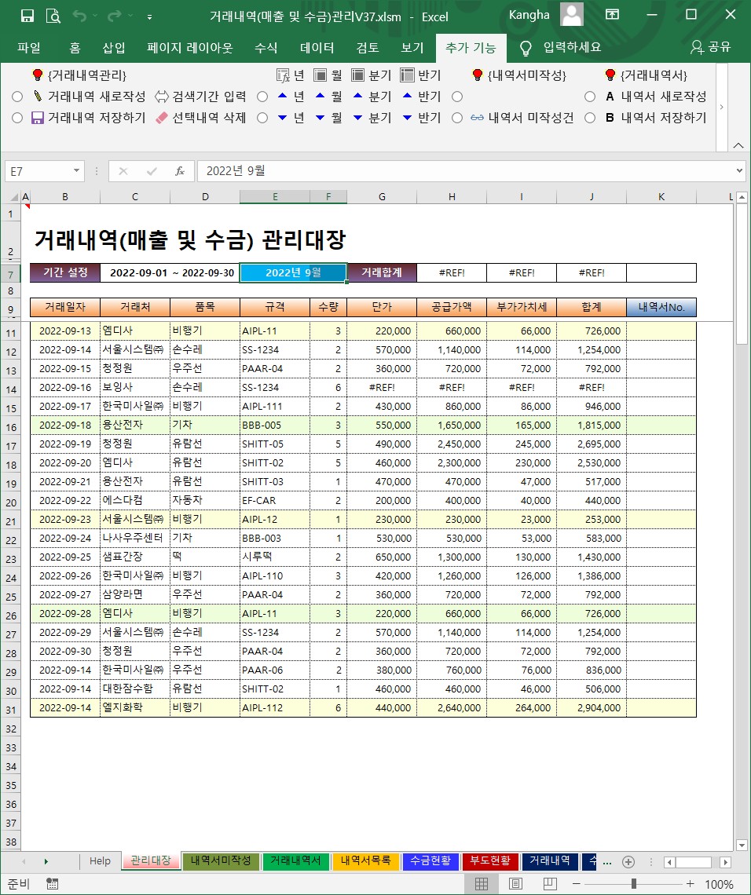Open the Ribbon Display Options

click(612, 14)
